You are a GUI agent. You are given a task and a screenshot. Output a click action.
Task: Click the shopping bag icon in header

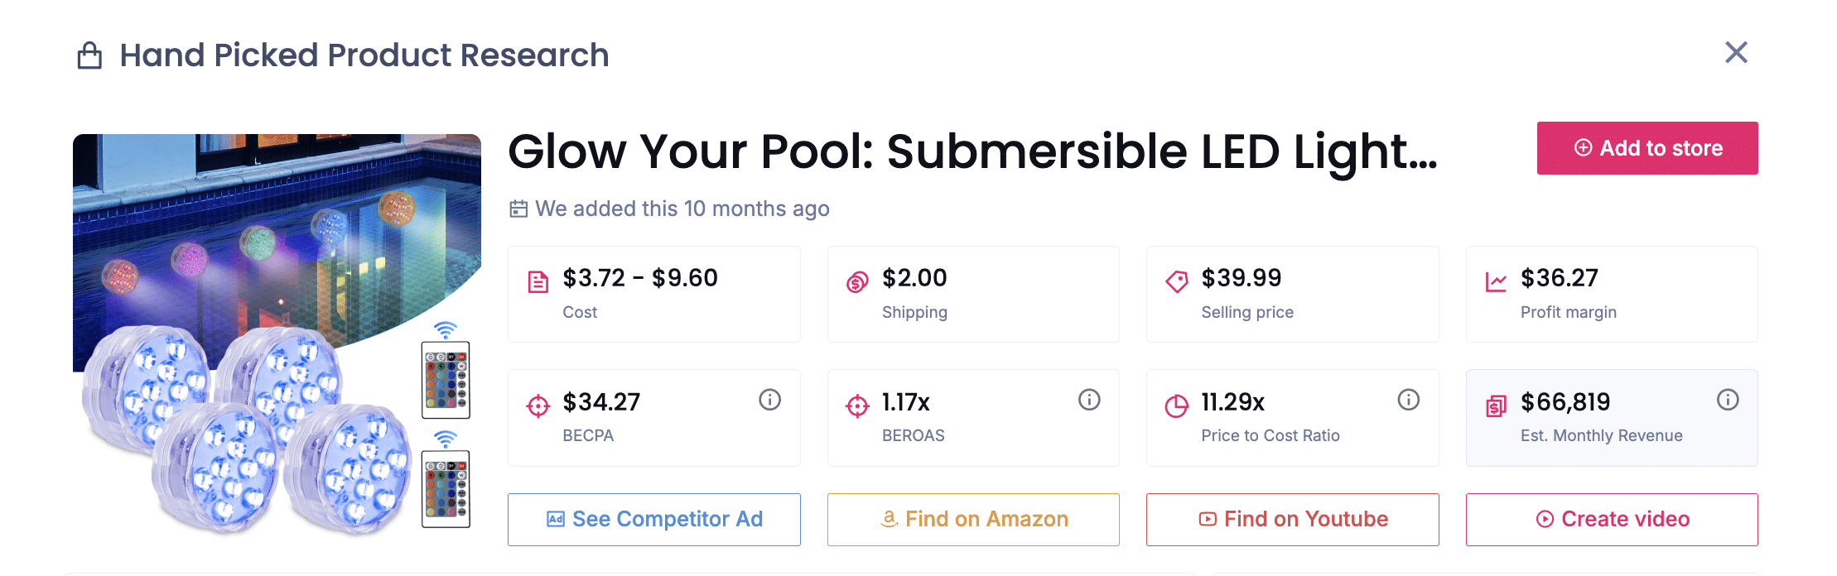click(x=89, y=56)
